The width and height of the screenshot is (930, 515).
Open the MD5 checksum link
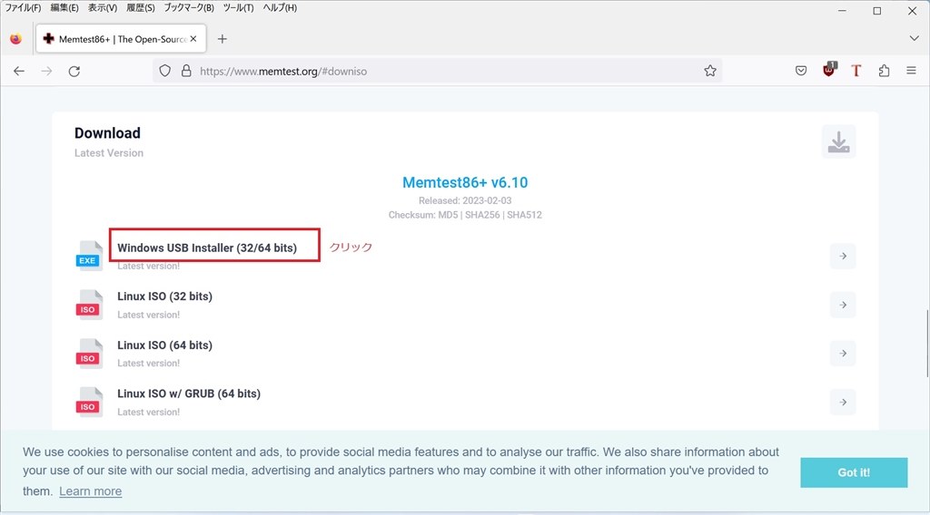(448, 215)
